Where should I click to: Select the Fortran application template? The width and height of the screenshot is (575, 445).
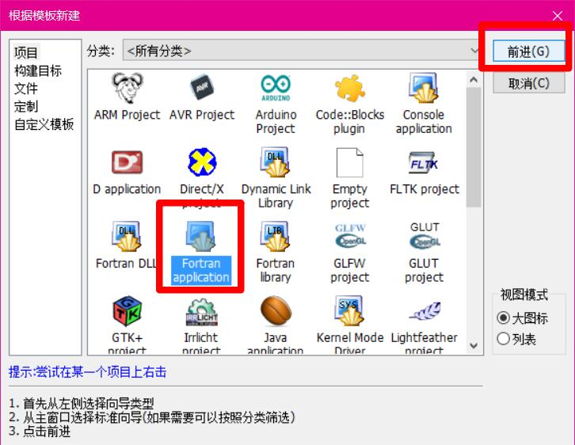click(x=201, y=252)
